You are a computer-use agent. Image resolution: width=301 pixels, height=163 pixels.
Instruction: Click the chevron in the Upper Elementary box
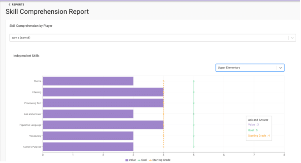point(280,68)
